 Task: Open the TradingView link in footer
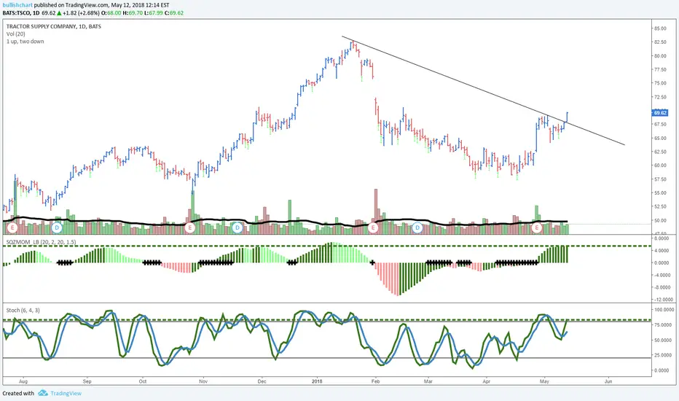[66, 393]
